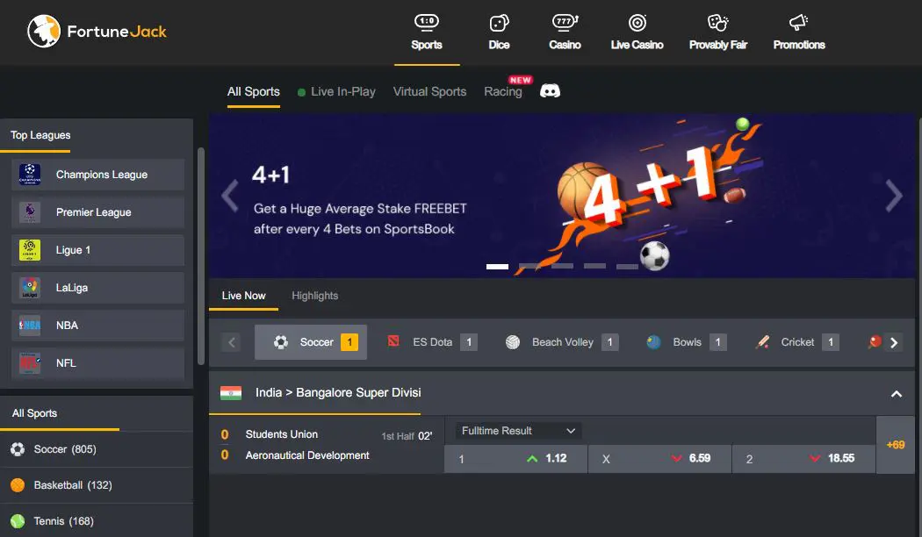Bet on draw at 6.59

point(659,458)
